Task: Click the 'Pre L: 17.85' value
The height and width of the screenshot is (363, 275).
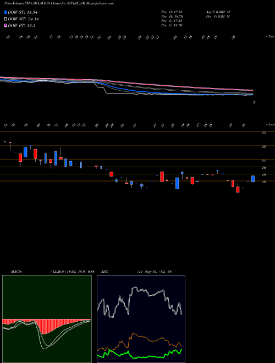Action: click(x=172, y=21)
